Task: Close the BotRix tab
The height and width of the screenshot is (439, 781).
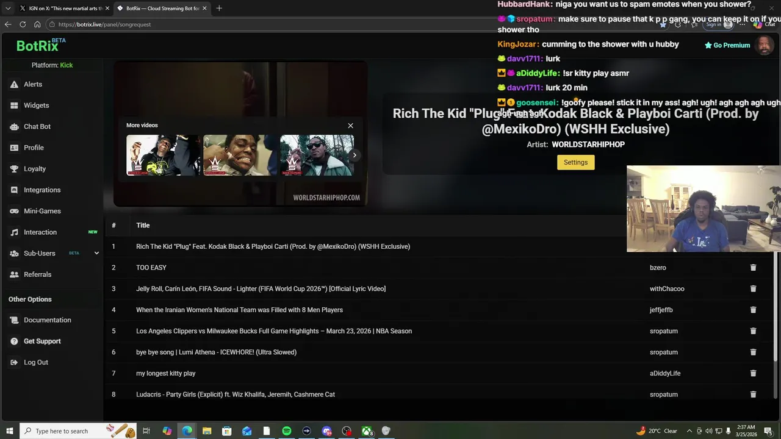Action: tap(204, 9)
